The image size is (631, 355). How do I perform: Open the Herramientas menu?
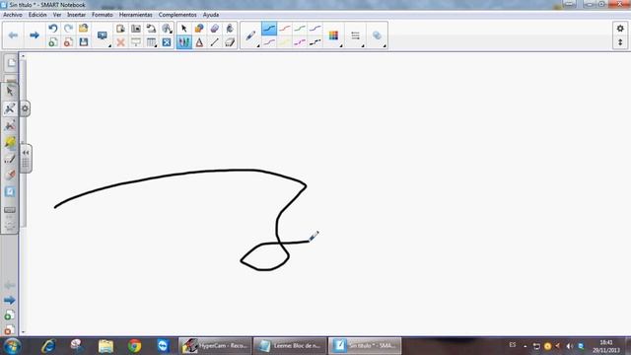click(x=136, y=15)
